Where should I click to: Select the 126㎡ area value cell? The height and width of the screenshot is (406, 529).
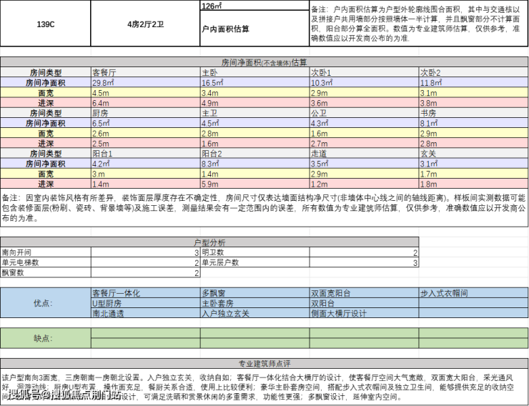point(254,6)
